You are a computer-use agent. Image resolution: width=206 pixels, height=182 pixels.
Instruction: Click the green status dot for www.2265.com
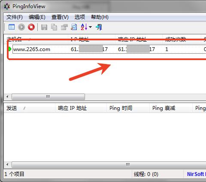pos(9,49)
